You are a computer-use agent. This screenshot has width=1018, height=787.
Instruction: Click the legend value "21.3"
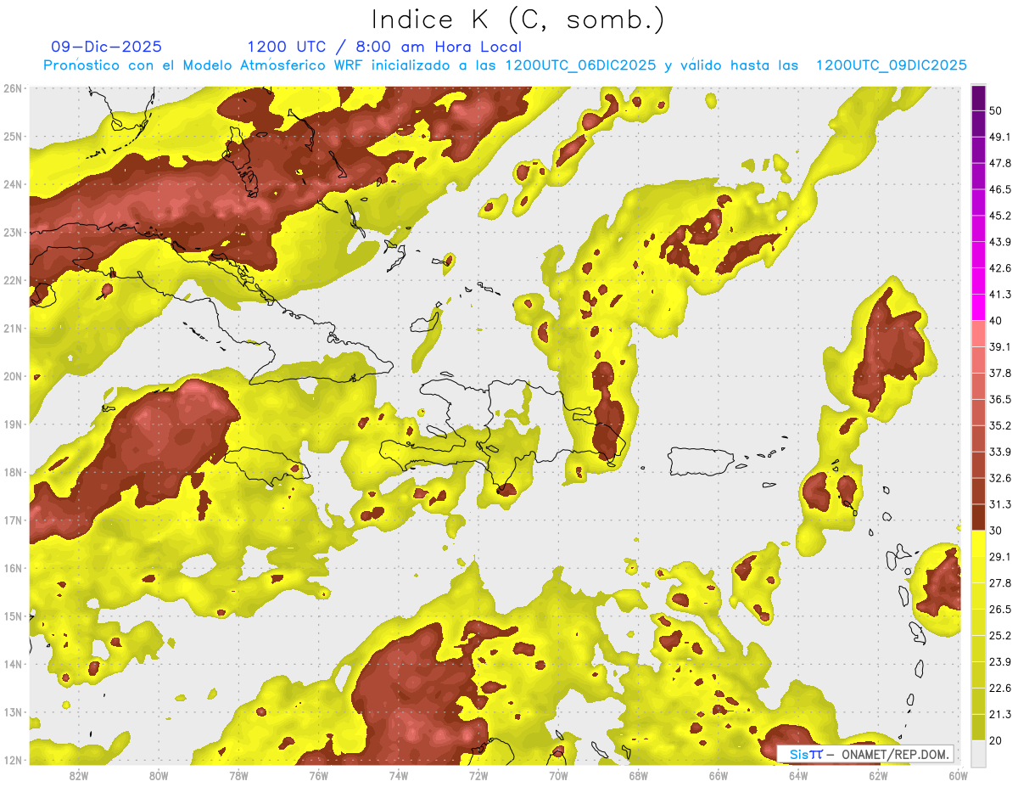pyautogui.click(x=1000, y=714)
